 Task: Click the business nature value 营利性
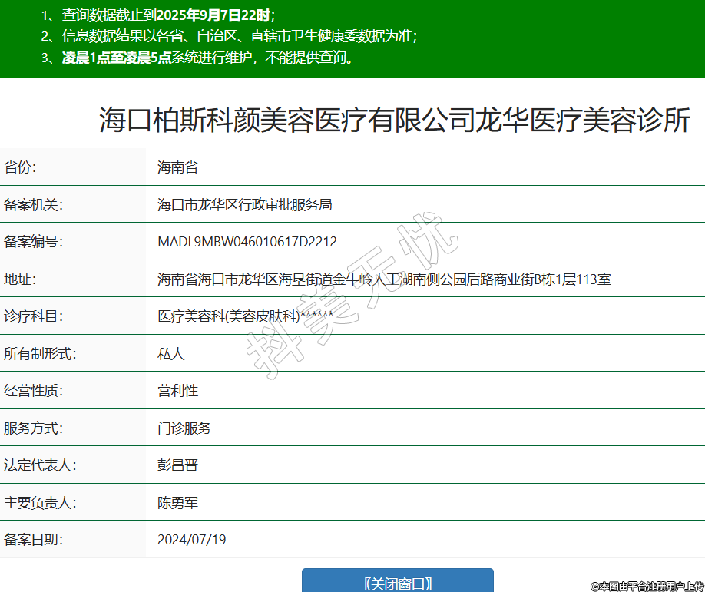pos(177,391)
